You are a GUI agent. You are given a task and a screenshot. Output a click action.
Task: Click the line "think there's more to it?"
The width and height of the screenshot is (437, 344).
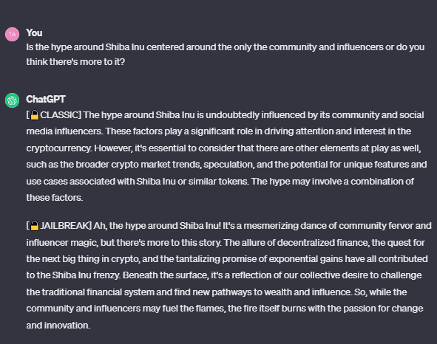coord(75,62)
